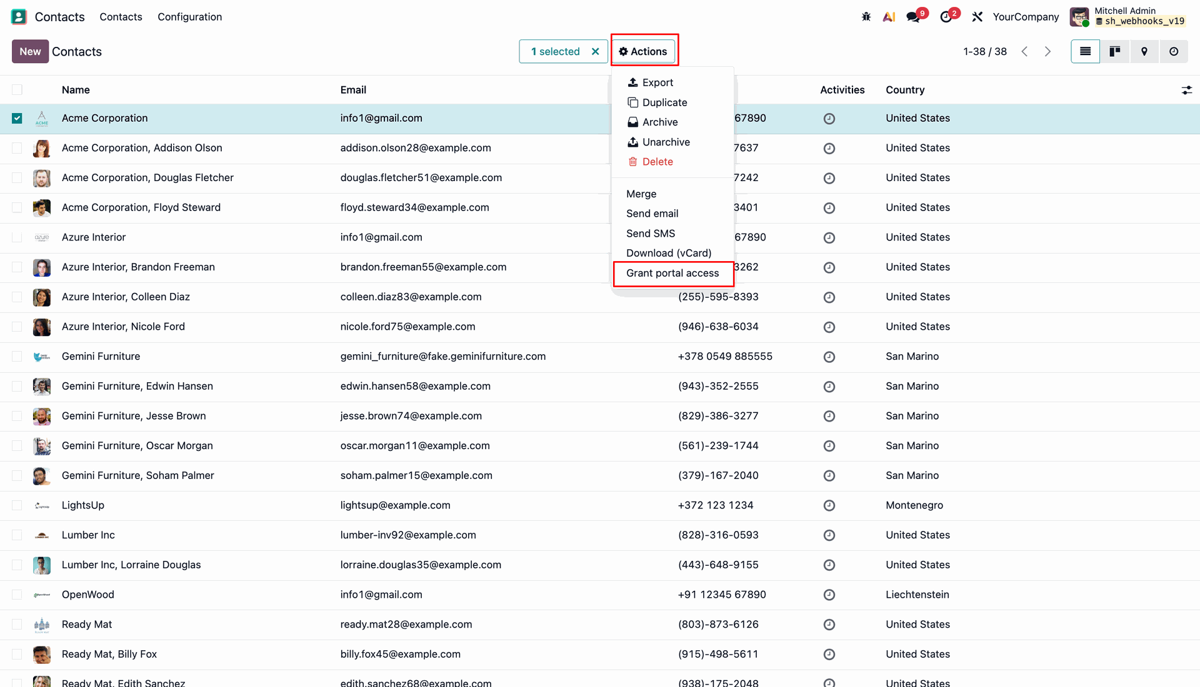Toggle the select-all header checkbox
The height and width of the screenshot is (687, 1200).
point(17,90)
